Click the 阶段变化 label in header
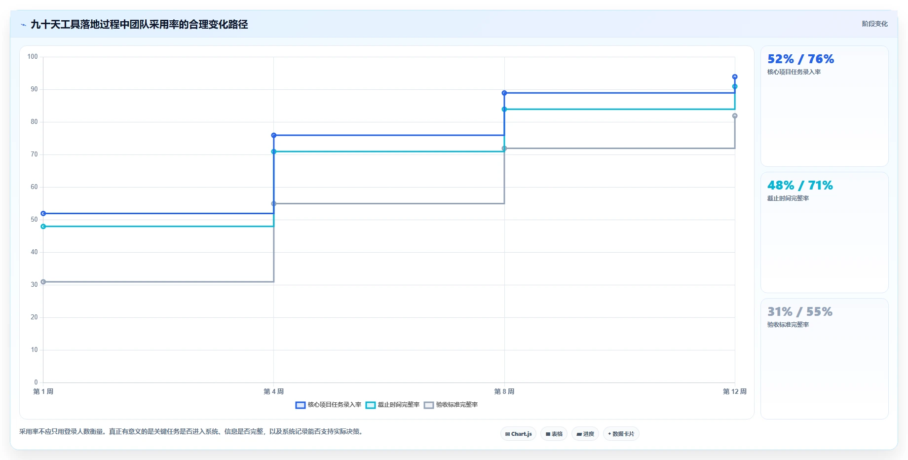The image size is (908, 460). coord(874,24)
